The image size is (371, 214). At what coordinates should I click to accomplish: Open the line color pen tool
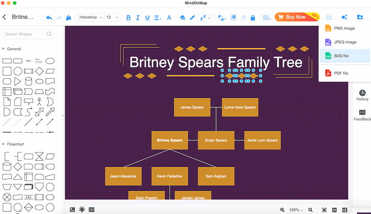click(x=192, y=18)
